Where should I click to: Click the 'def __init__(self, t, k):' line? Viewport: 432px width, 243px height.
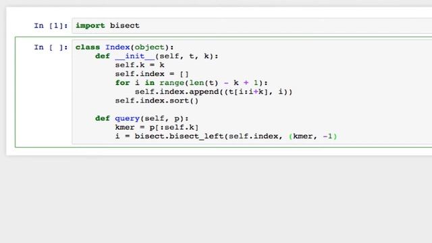(157, 56)
